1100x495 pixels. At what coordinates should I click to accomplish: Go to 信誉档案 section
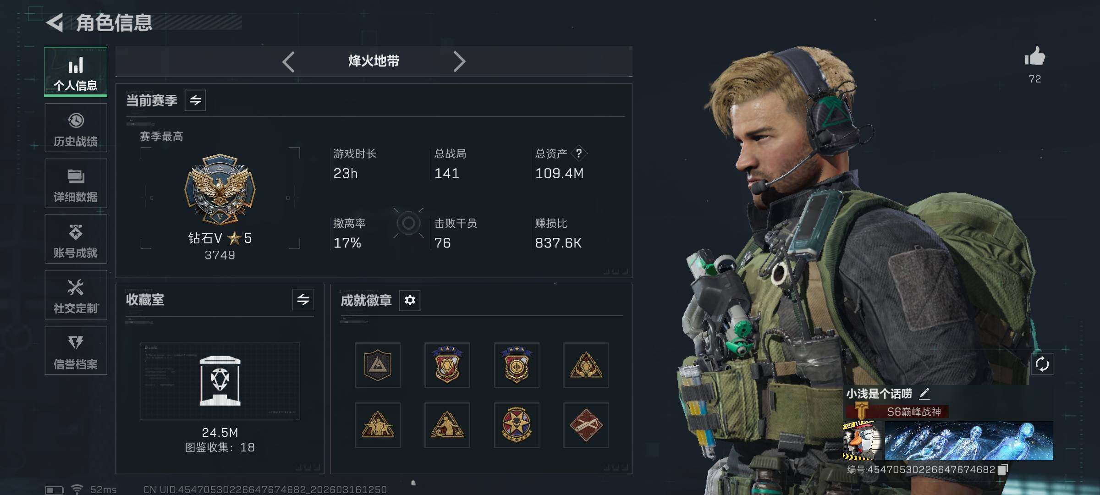[76, 351]
